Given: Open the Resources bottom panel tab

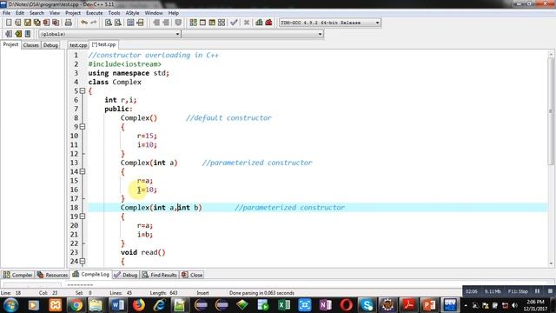Looking at the screenshot, I should pyautogui.click(x=52, y=275).
